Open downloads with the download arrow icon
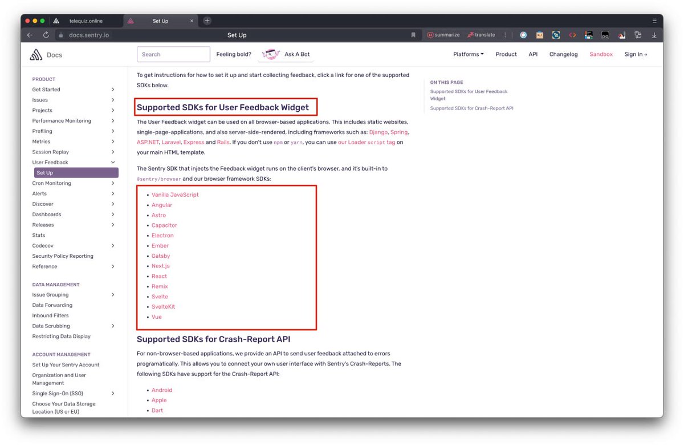Viewport: 684px width, 445px height. (x=654, y=35)
